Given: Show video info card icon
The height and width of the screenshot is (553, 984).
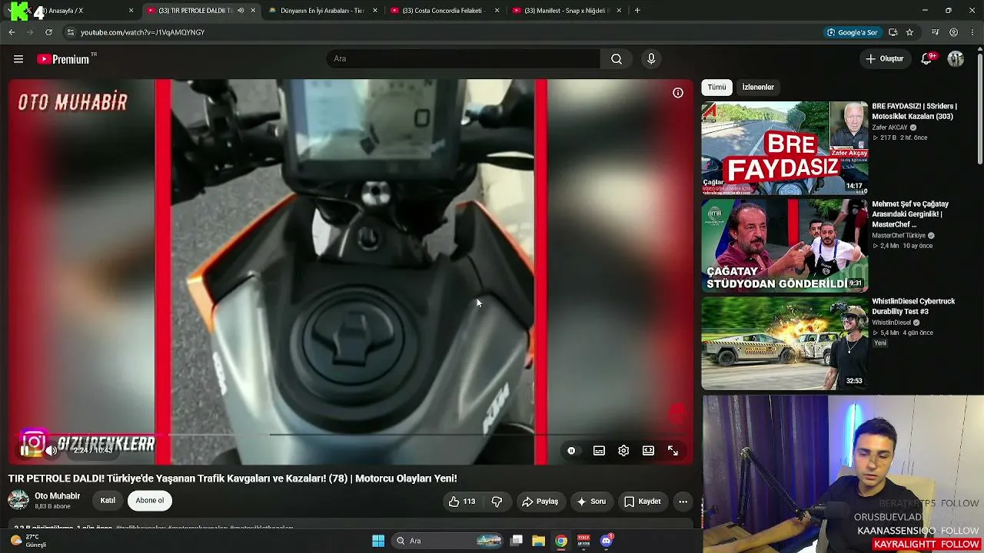Looking at the screenshot, I should [x=678, y=93].
